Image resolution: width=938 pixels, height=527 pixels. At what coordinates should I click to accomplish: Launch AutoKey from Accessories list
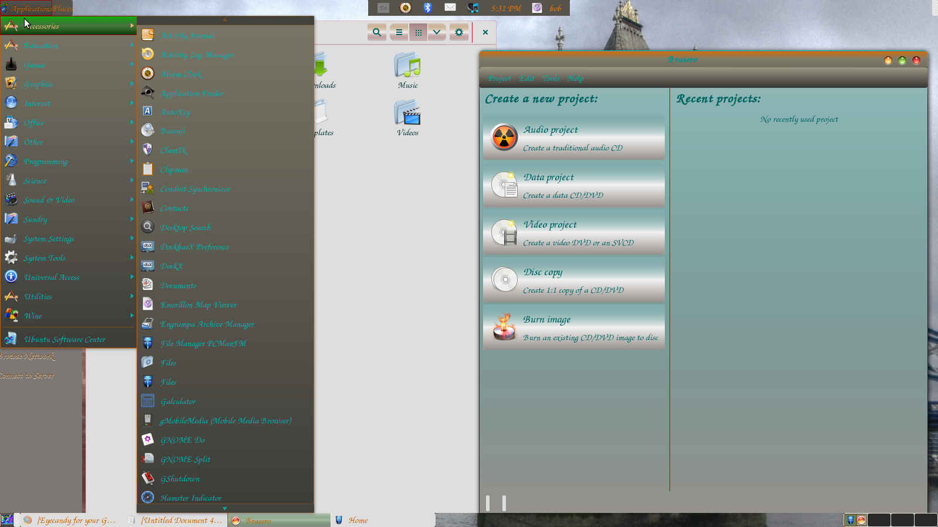coord(225,112)
